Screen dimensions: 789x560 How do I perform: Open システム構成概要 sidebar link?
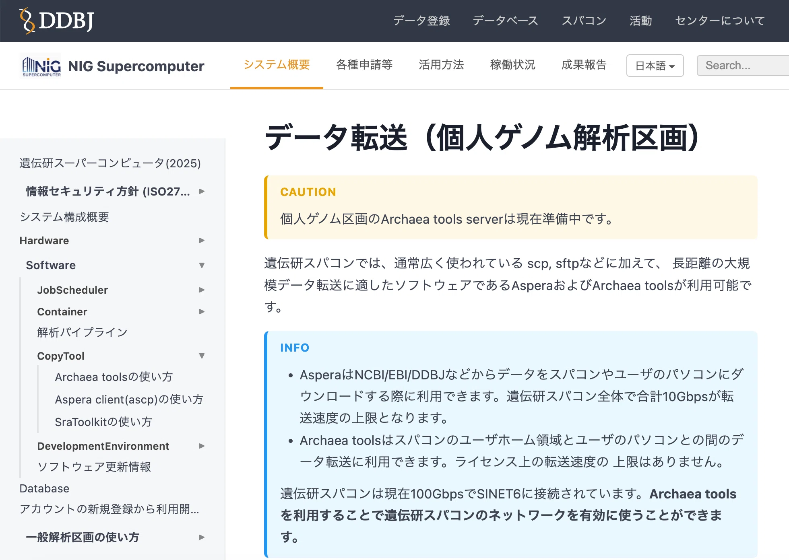tap(64, 217)
